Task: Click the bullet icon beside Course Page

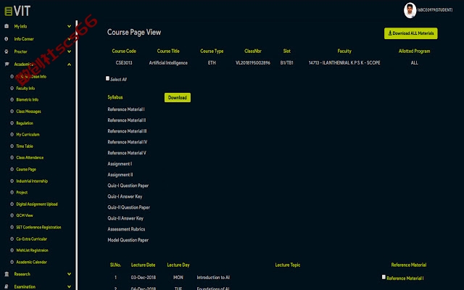Action: (x=12, y=169)
